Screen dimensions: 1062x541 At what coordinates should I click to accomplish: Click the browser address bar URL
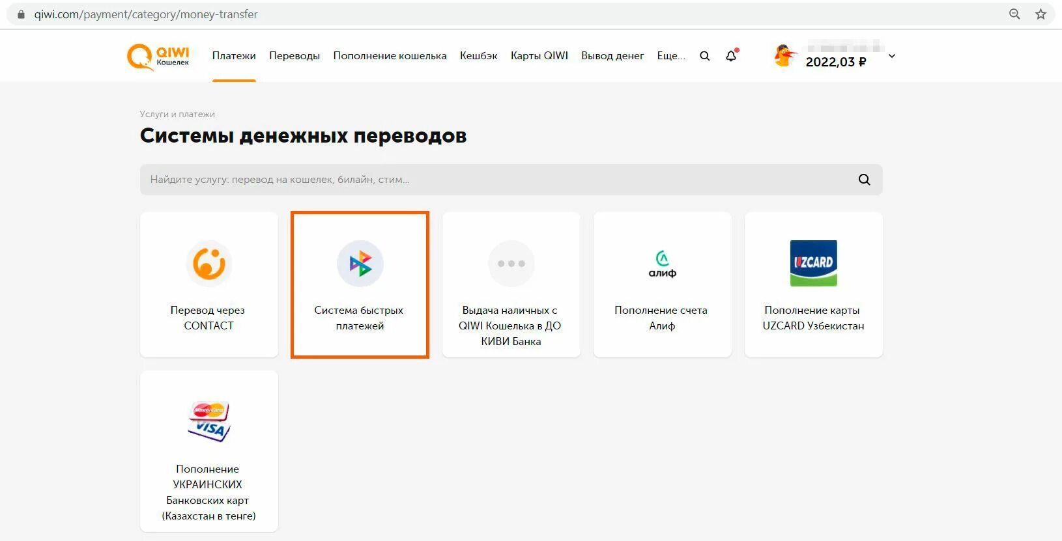pyautogui.click(x=146, y=14)
